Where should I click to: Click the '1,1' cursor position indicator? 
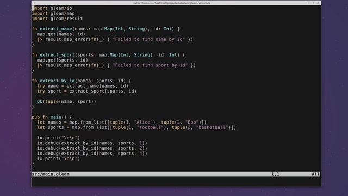click(275, 174)
